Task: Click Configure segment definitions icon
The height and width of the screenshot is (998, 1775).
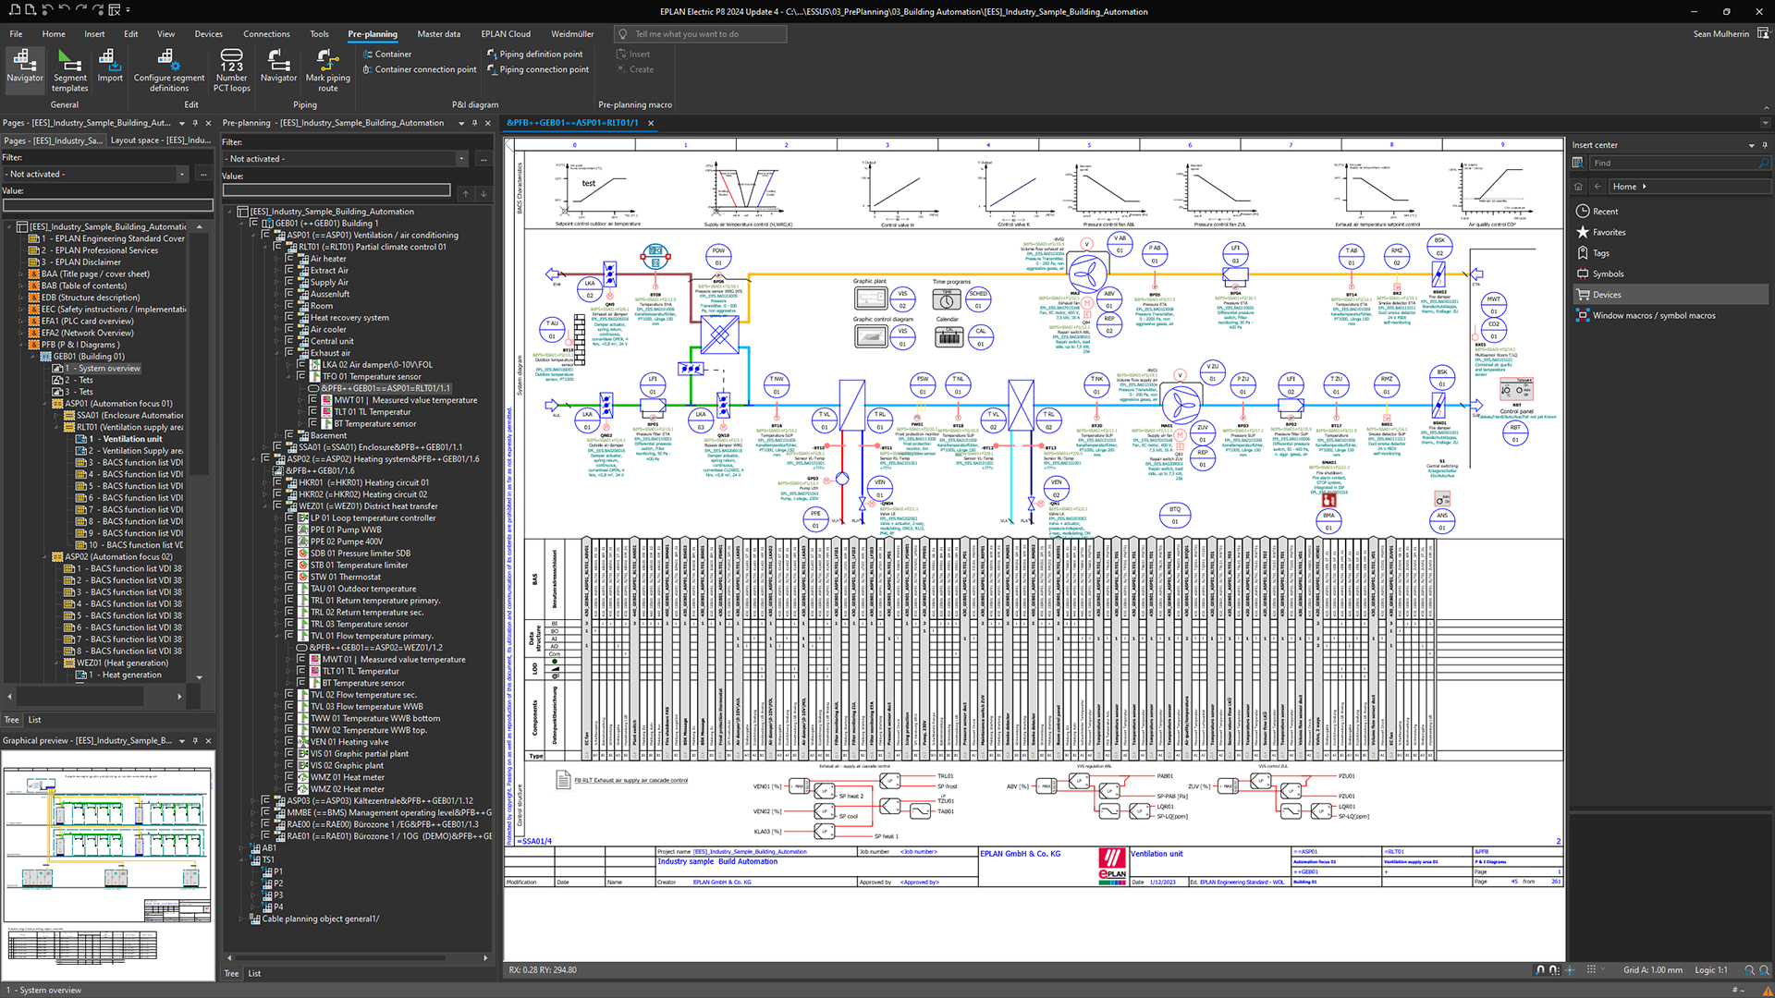Action: [167, 59]
